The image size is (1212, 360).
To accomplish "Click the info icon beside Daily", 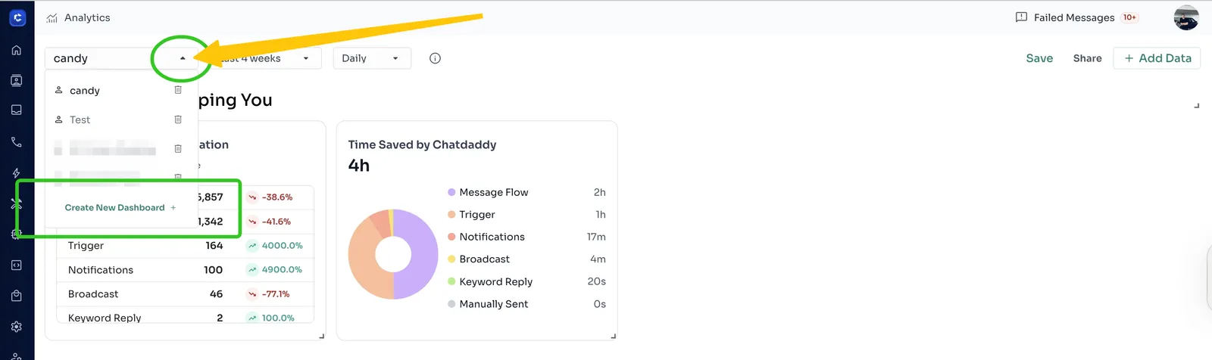I will click(x=435, y=58).
